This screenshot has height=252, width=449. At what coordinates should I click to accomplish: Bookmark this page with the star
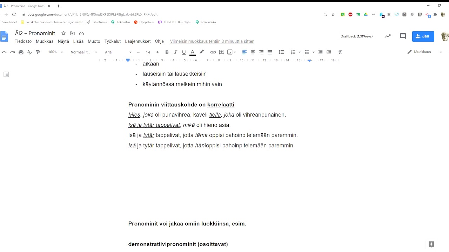[333, 14]
